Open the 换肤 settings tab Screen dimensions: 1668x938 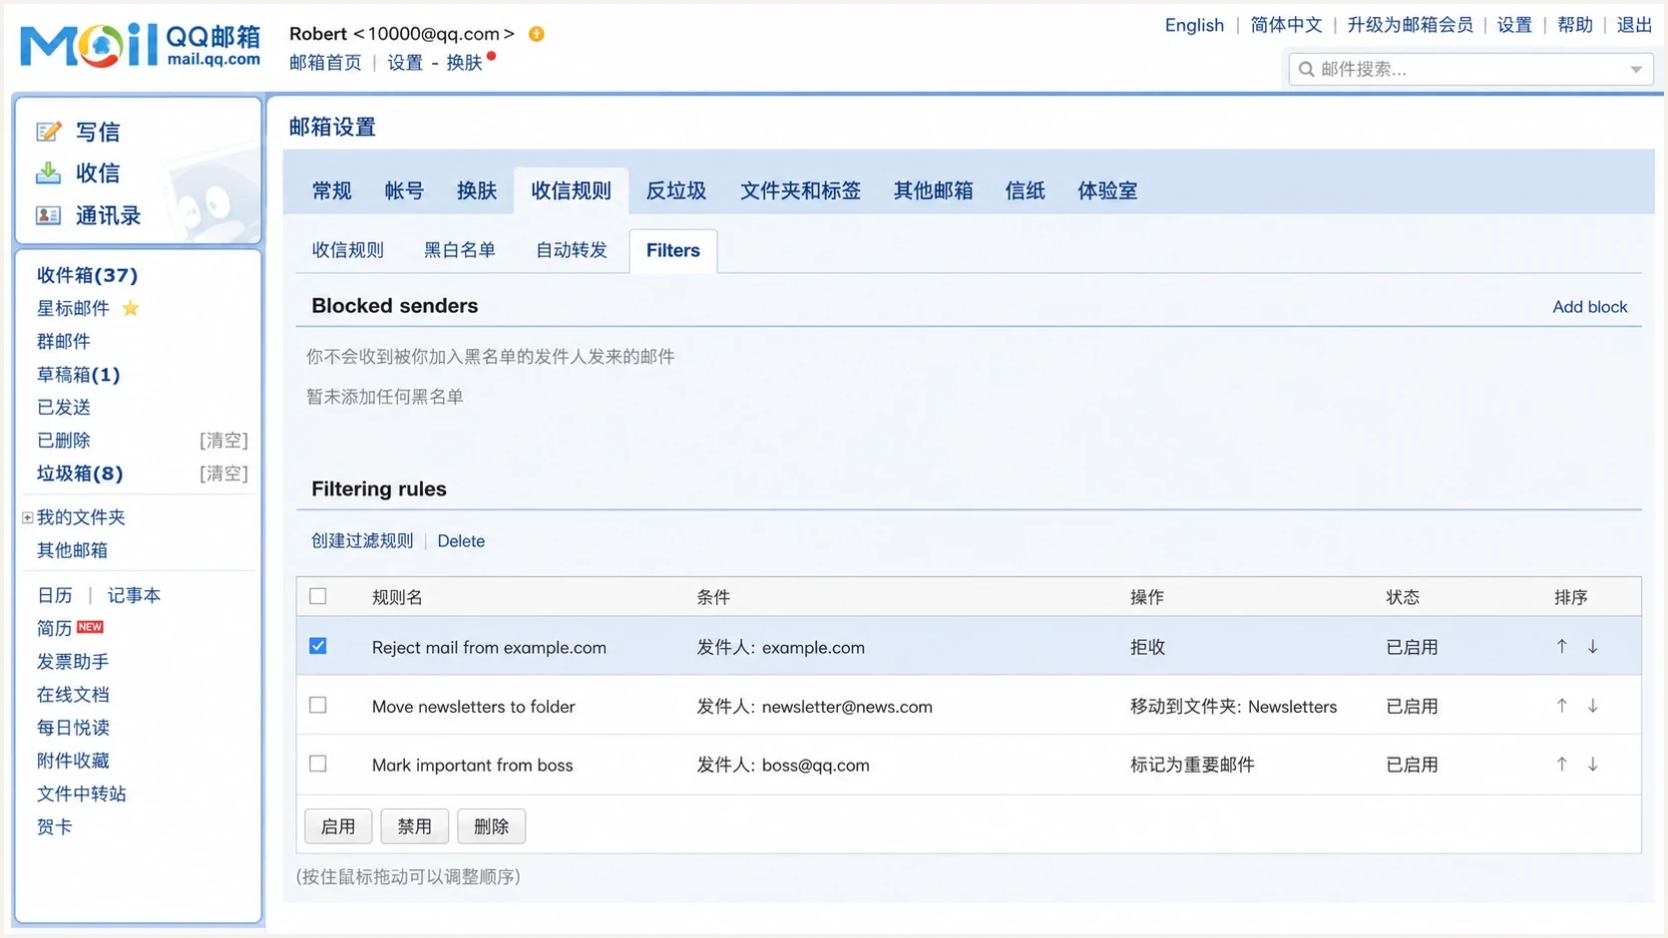pyautogui.click(x=477, y=190)
